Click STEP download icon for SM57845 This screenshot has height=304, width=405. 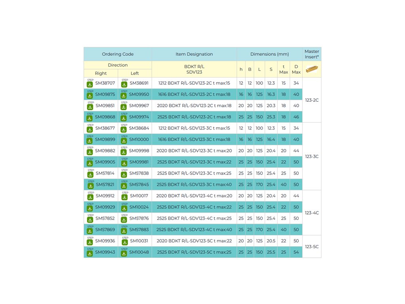click(x=124, y=185)
